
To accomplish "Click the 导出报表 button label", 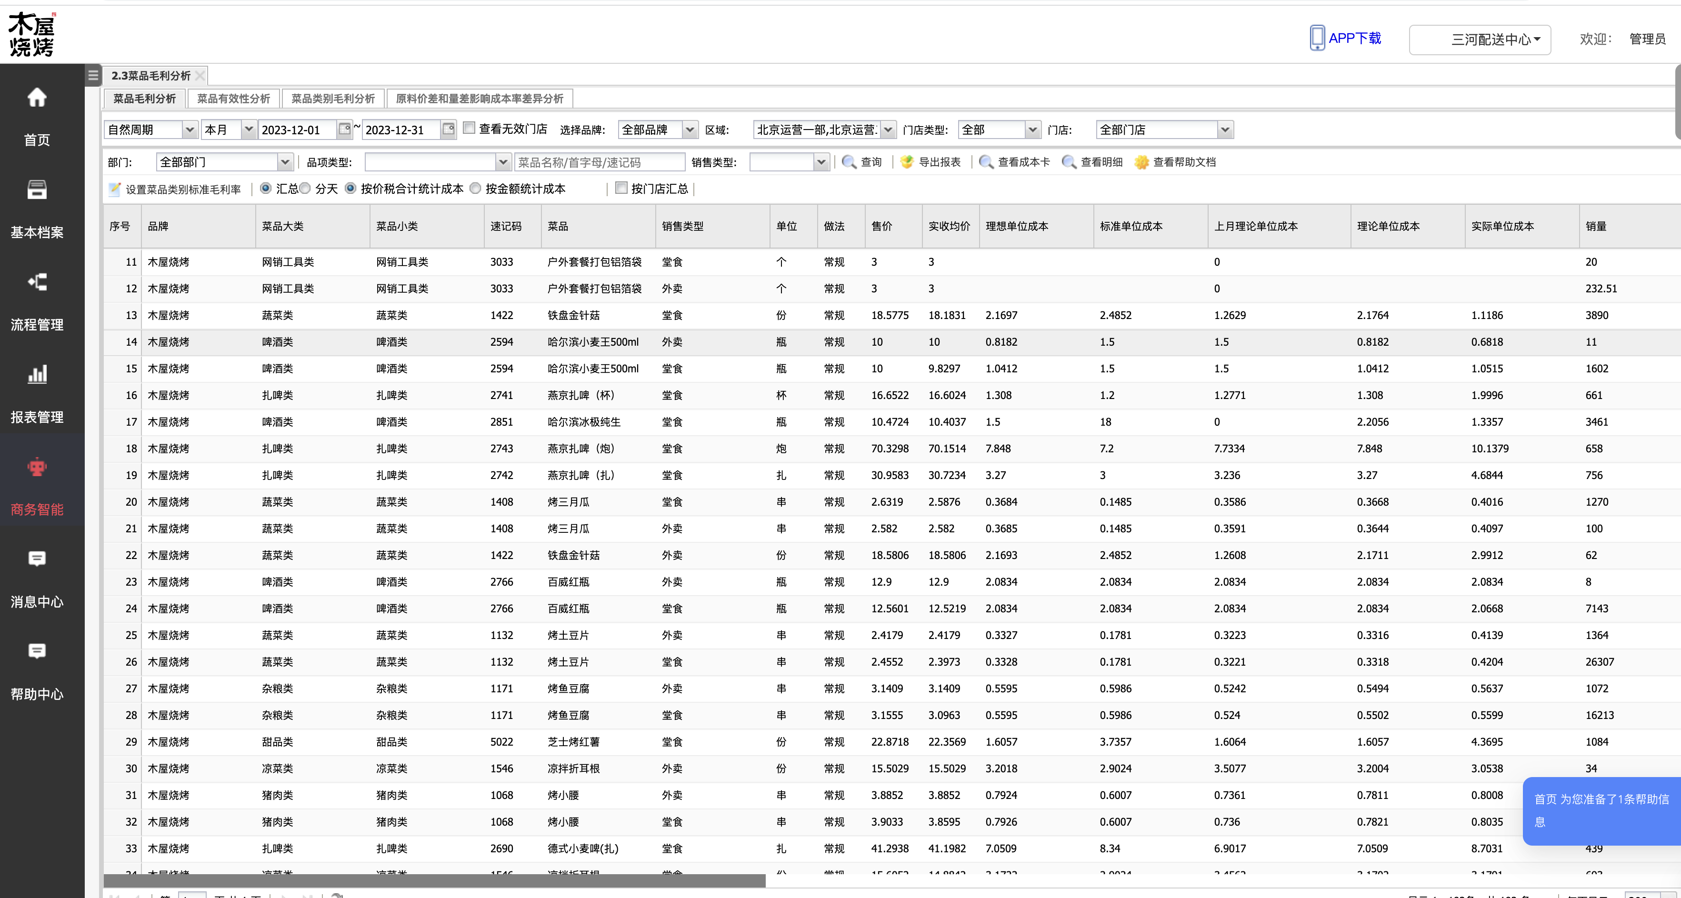I will pyautogui.click(x=940, y=162).
